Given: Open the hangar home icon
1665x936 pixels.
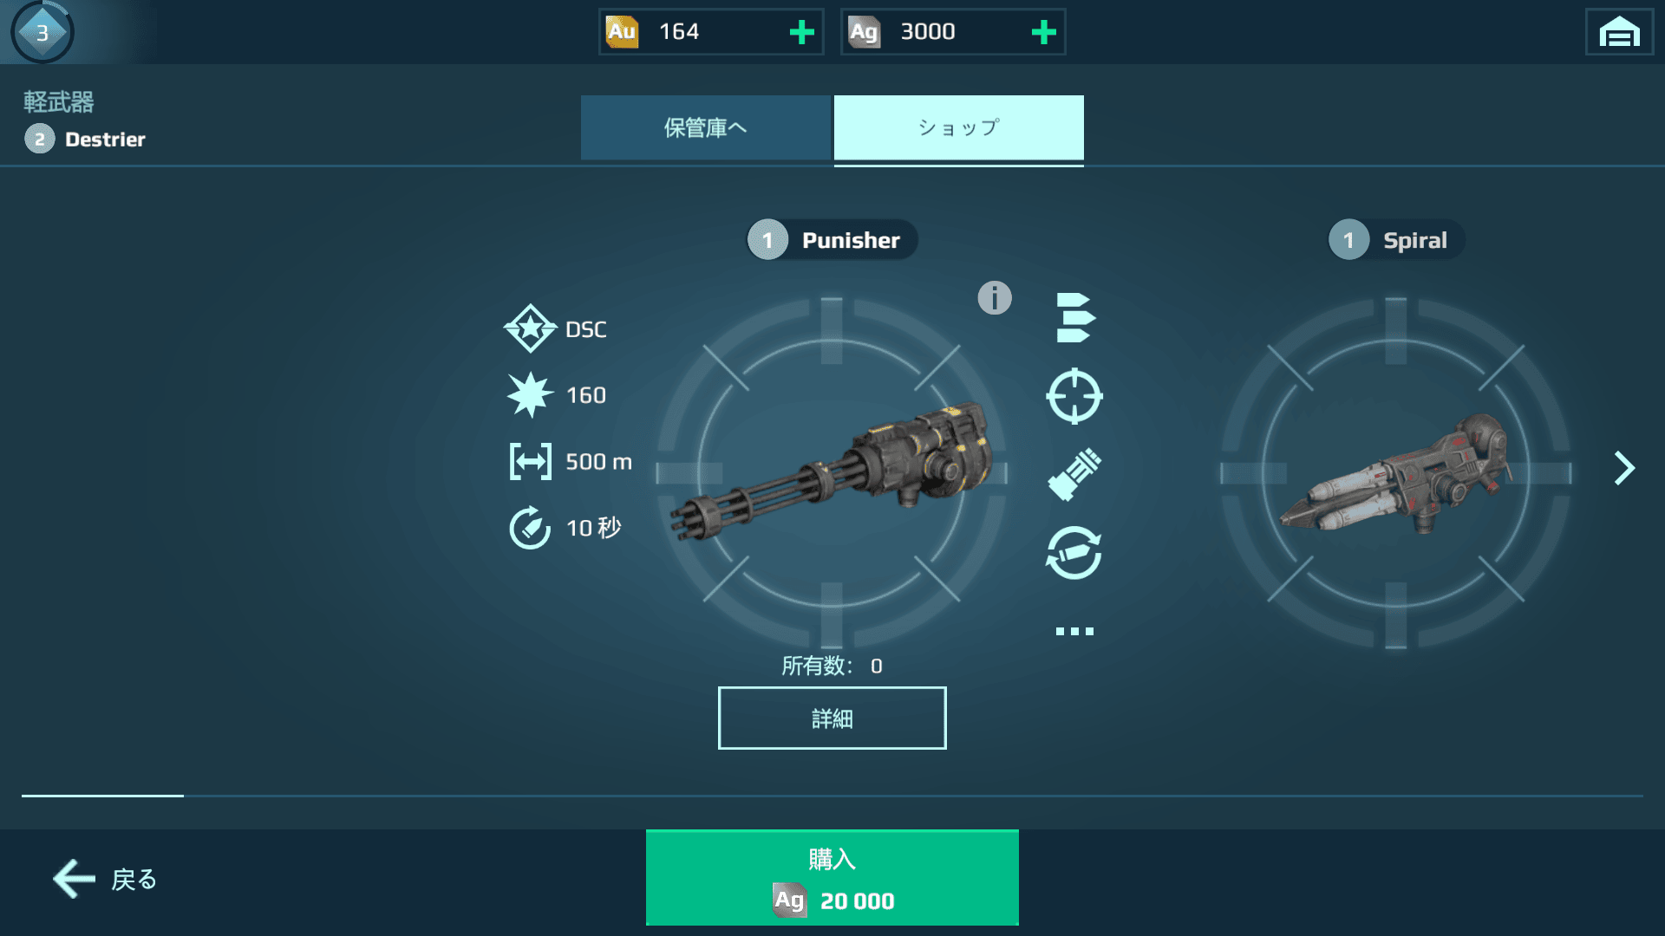Looking at the screenshot, I should (1619, 33).
